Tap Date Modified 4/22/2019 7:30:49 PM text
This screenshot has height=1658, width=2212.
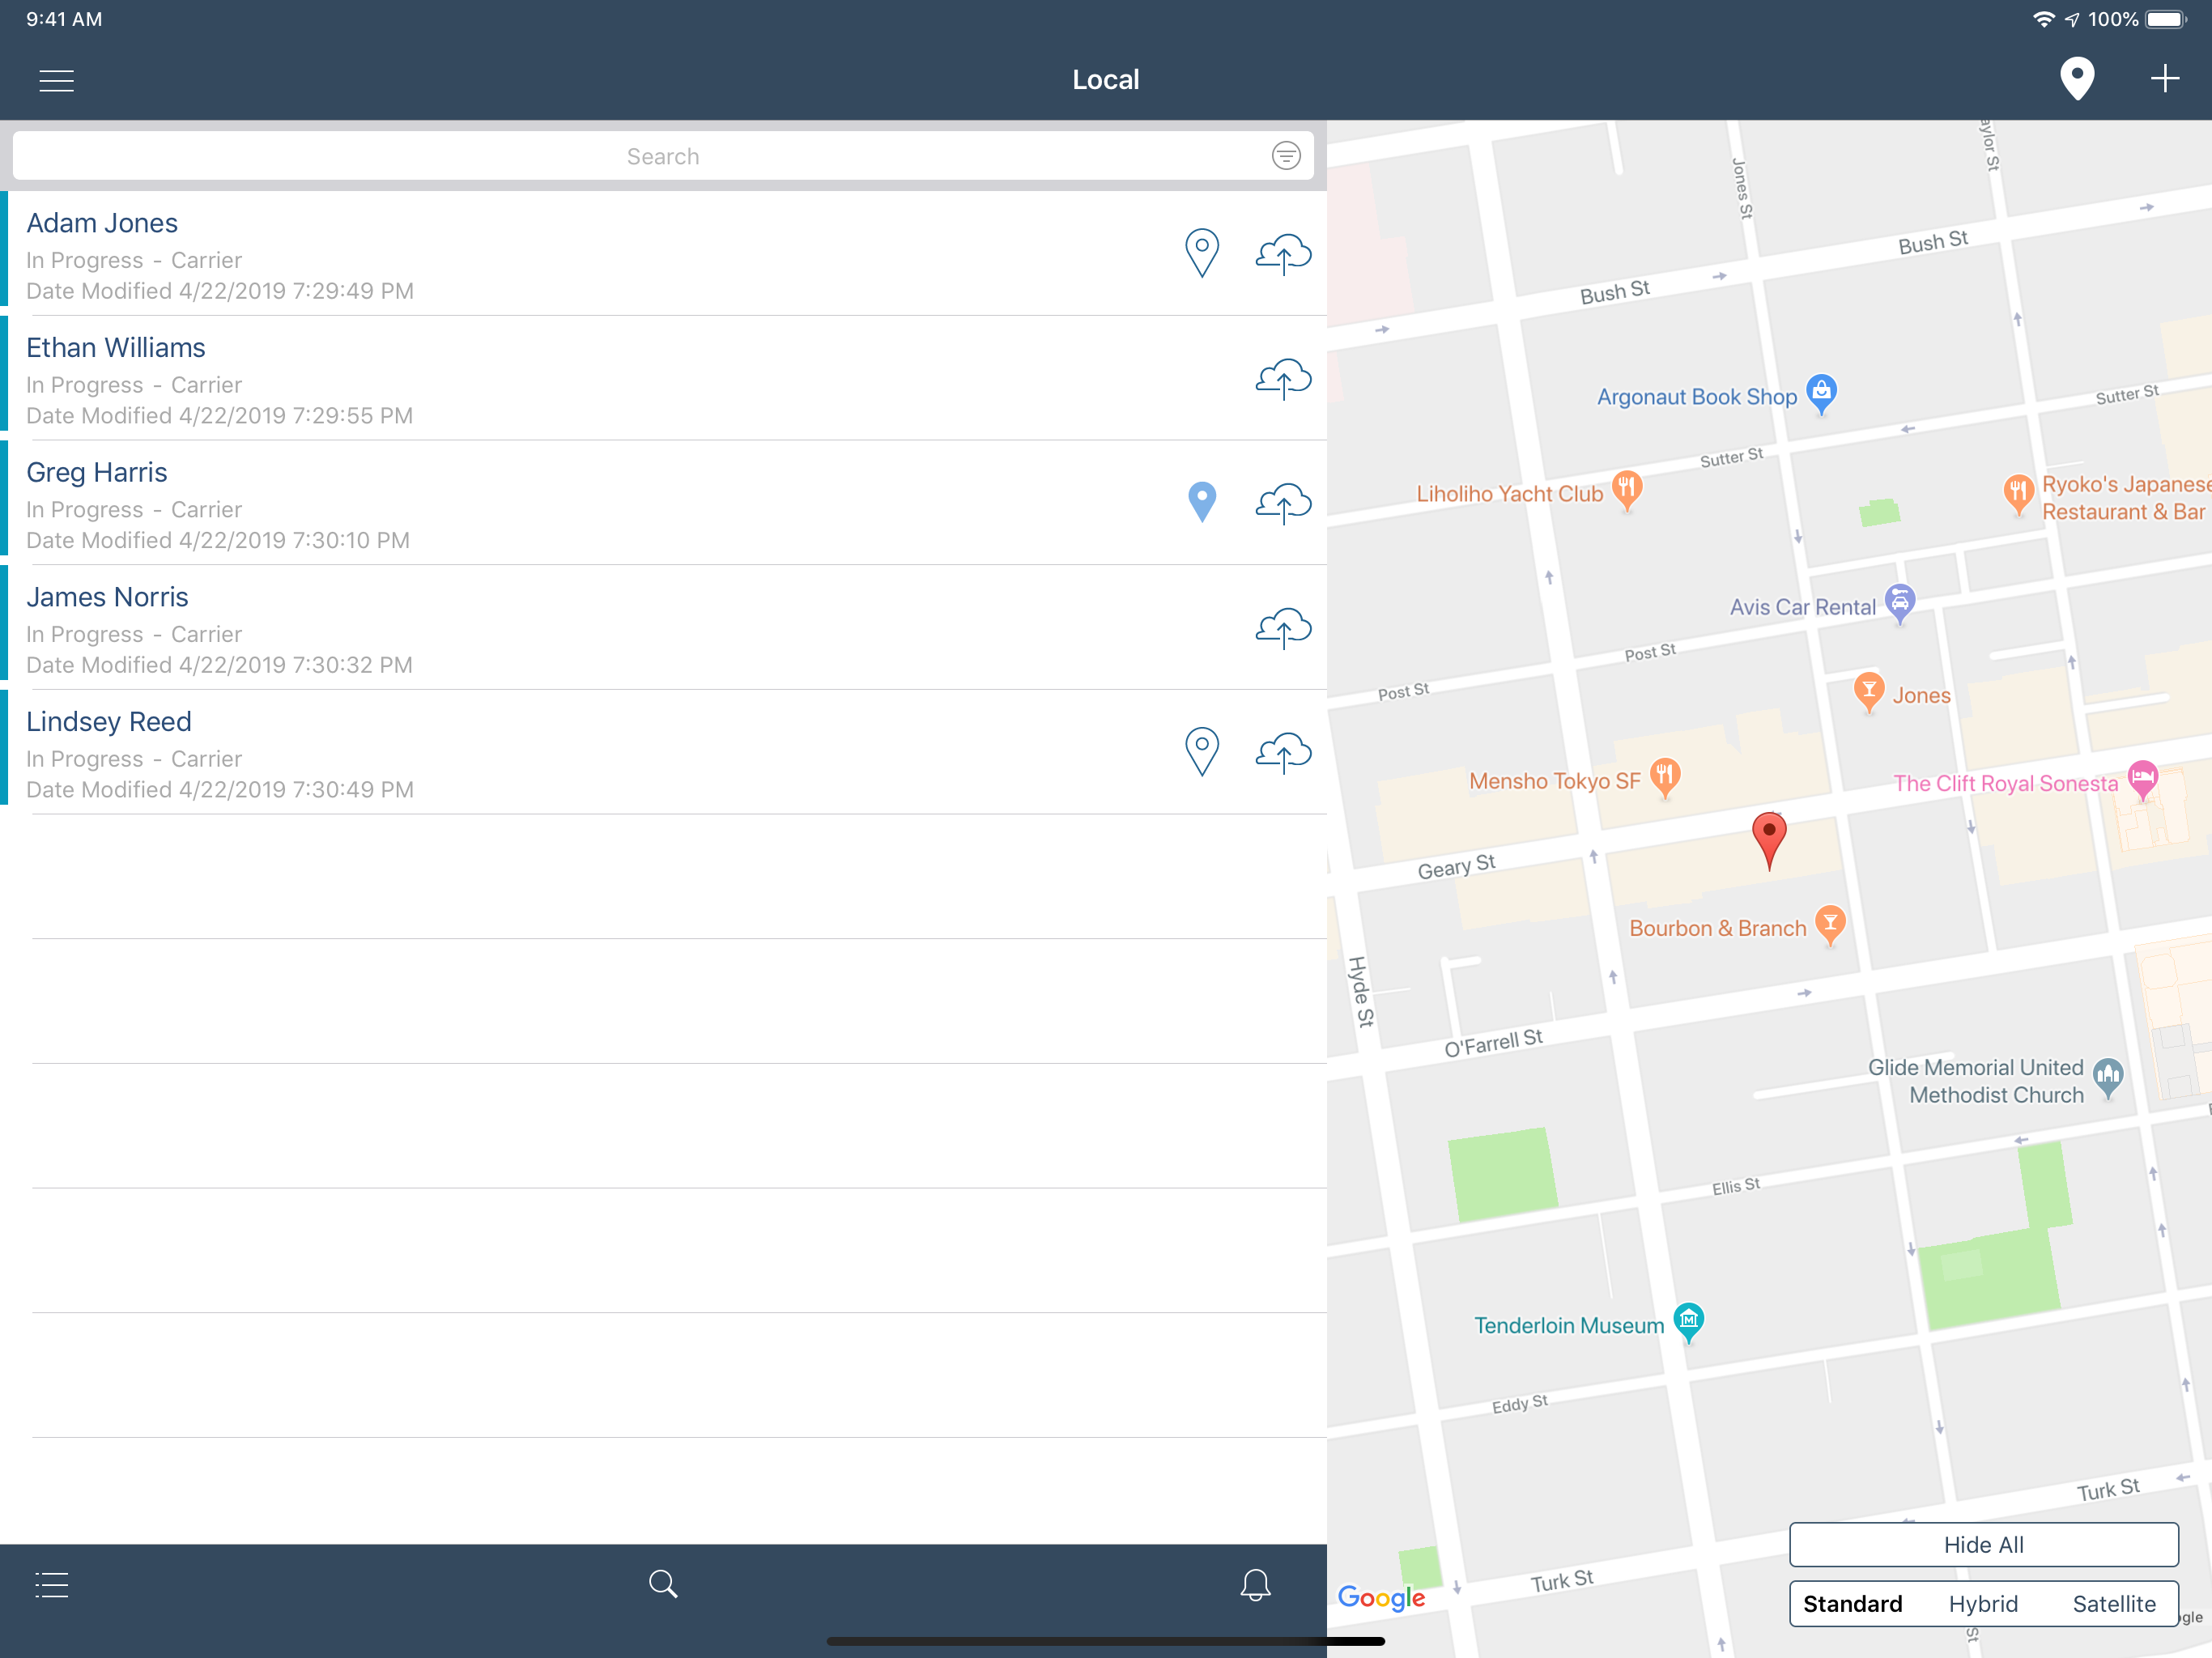pyautogui.click(x=220, y=790)
